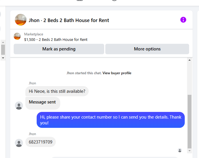Screen dimensions: 199x158
Task: Click the small Marketplace listing thumbnail
Action: point(17,37)
